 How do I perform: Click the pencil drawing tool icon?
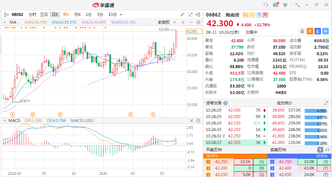click(x=183, y=14)
